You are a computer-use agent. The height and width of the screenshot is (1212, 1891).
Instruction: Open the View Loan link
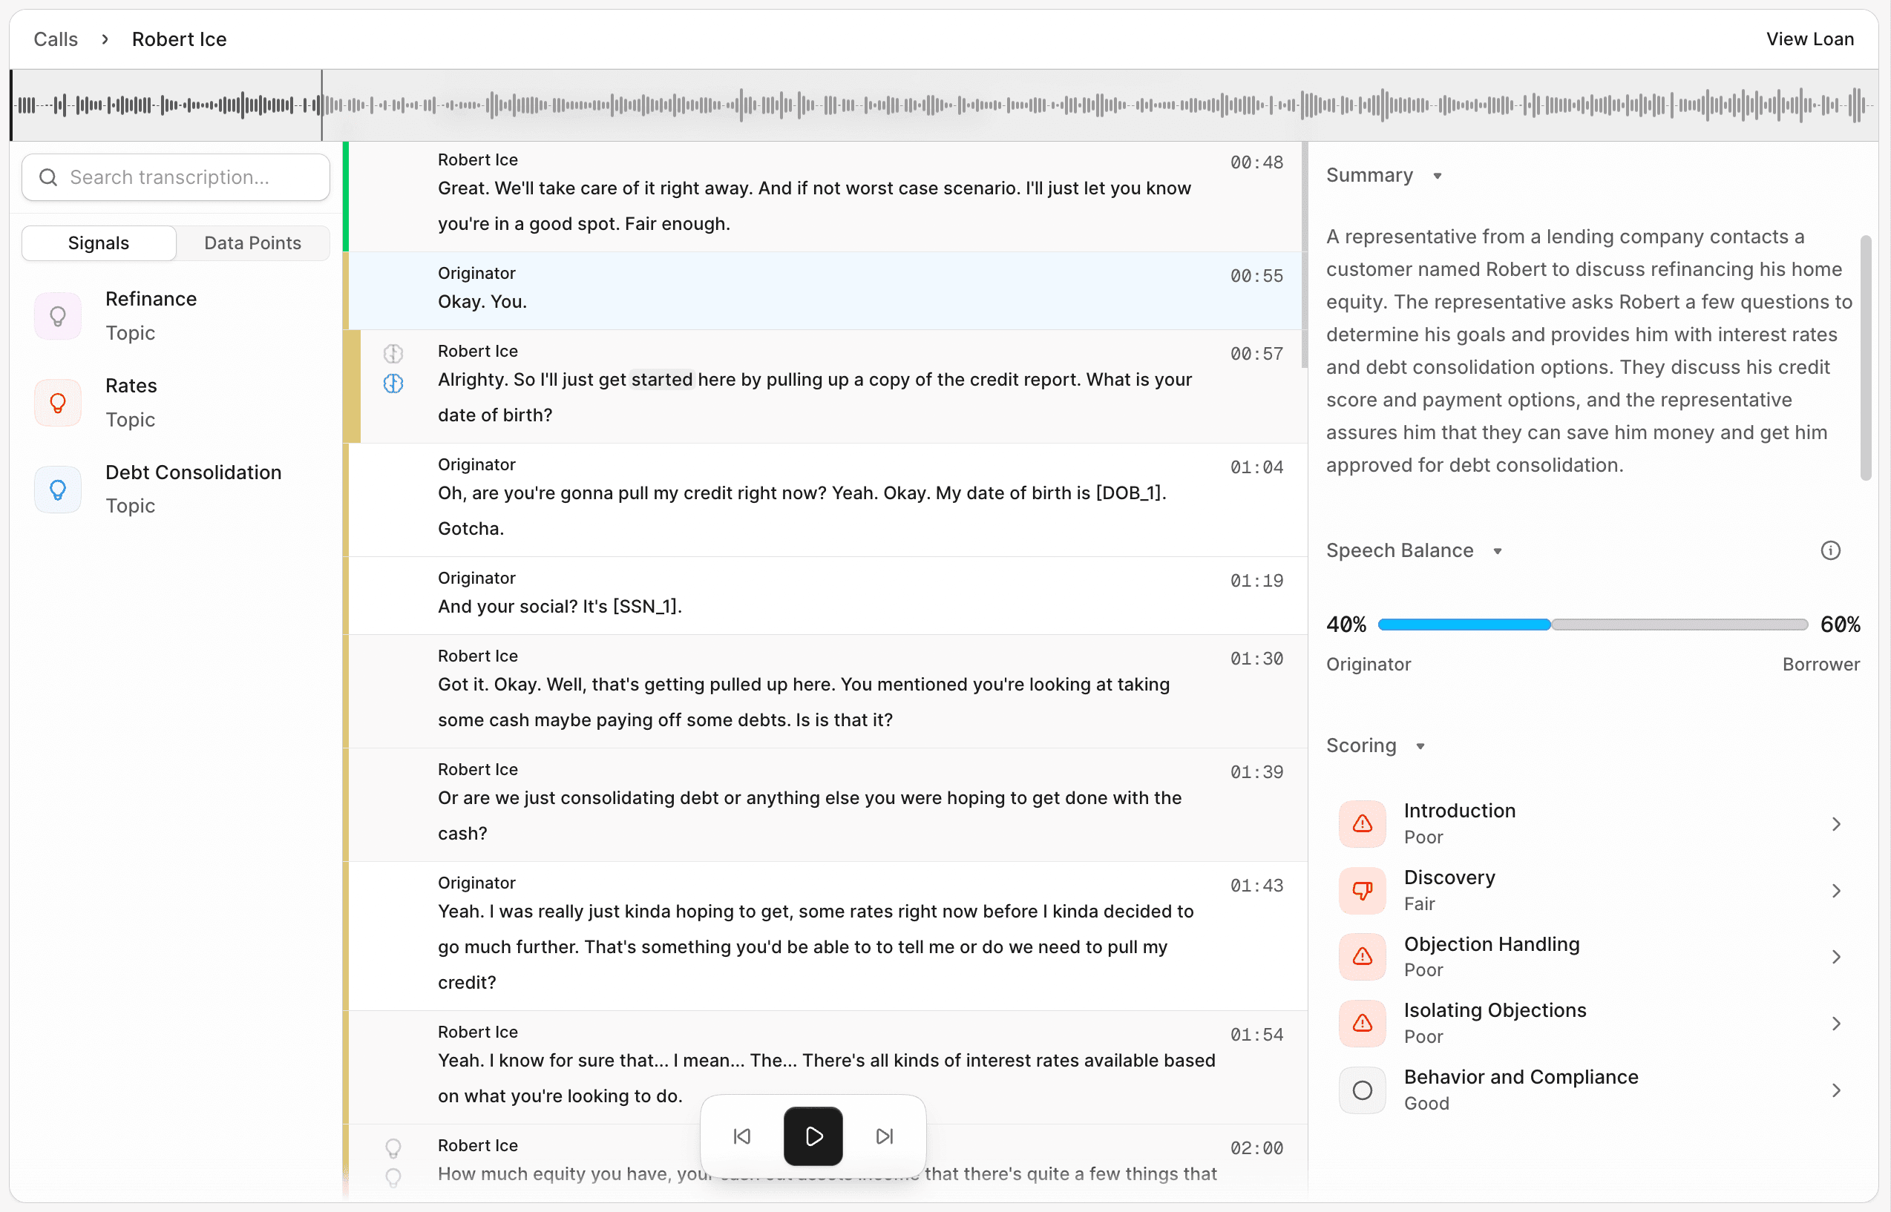pyautogui.click(x=1809, y=39)
